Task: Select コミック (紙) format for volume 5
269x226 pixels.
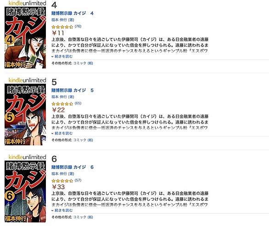Action: (x=83, y=140)
